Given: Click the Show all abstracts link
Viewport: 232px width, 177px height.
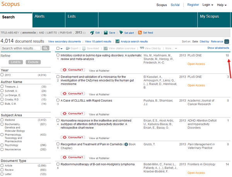Looking at the screenshot, I should click(218, 48).
